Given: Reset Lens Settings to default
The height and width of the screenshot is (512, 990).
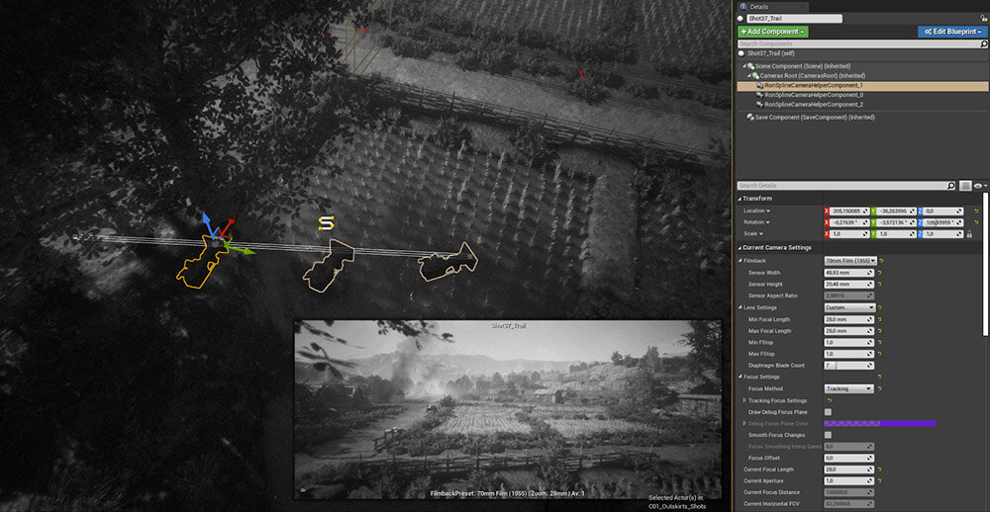Looking at the screenshot, I should pos(881,307).
